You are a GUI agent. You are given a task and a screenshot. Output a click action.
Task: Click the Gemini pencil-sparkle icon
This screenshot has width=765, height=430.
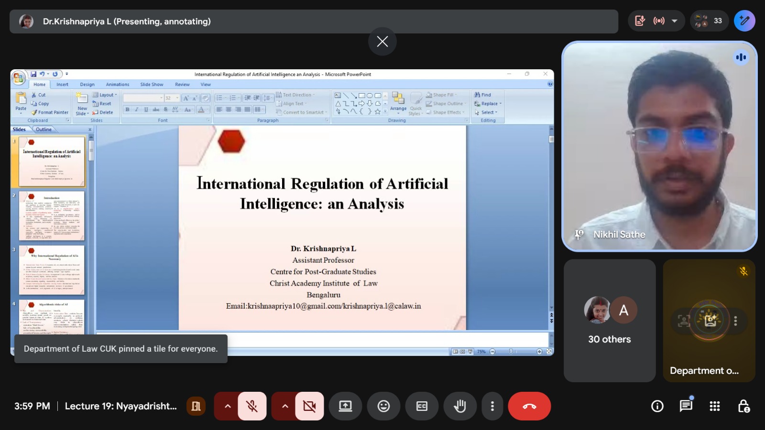click(744, 21)
